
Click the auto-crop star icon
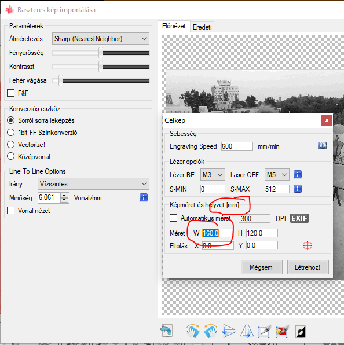click(282, 331)
